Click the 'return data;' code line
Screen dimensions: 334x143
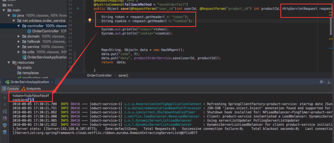tap(114, 62)
